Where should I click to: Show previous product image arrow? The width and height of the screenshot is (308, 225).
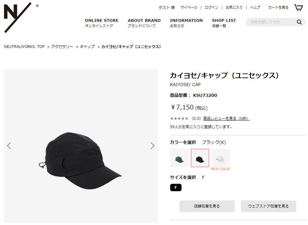pos(9,146)
